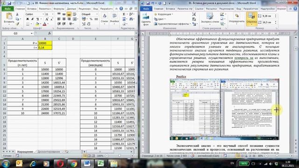This screenshot has height=168, width=299.
Task: Click Picture Effects icon in Word
Action: click(x=222, y=19)
